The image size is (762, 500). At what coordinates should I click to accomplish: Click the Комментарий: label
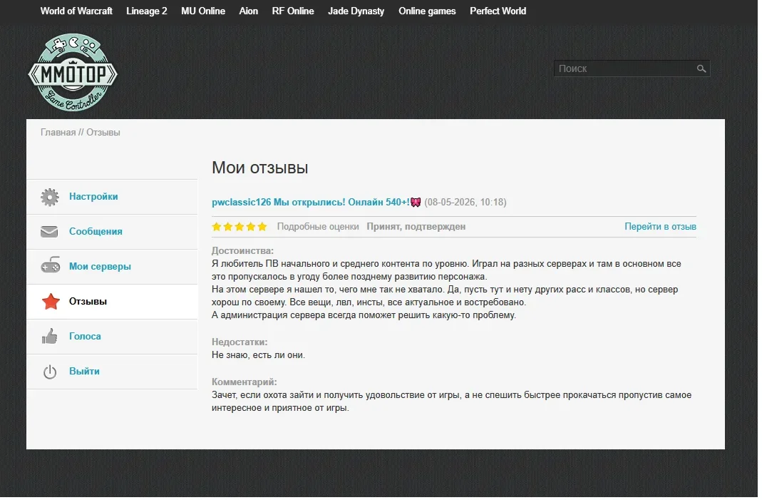click(245, 383)
